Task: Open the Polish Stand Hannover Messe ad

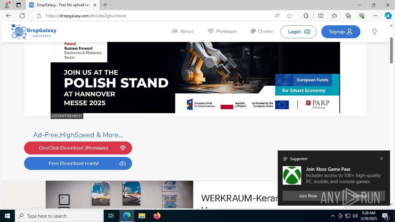Action: [195, 77]
